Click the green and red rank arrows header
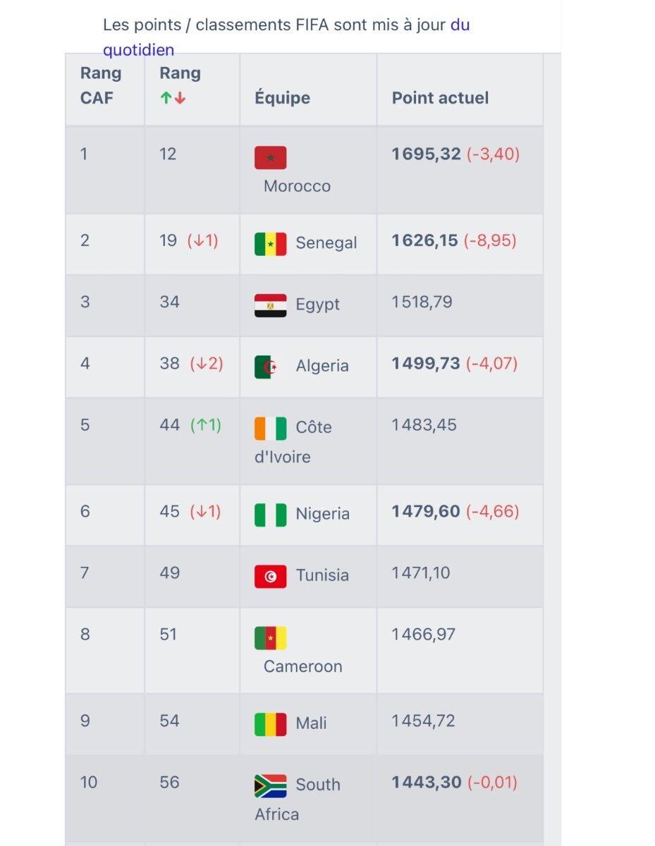This screenshot has width=655, height=846. click(173, 98)
